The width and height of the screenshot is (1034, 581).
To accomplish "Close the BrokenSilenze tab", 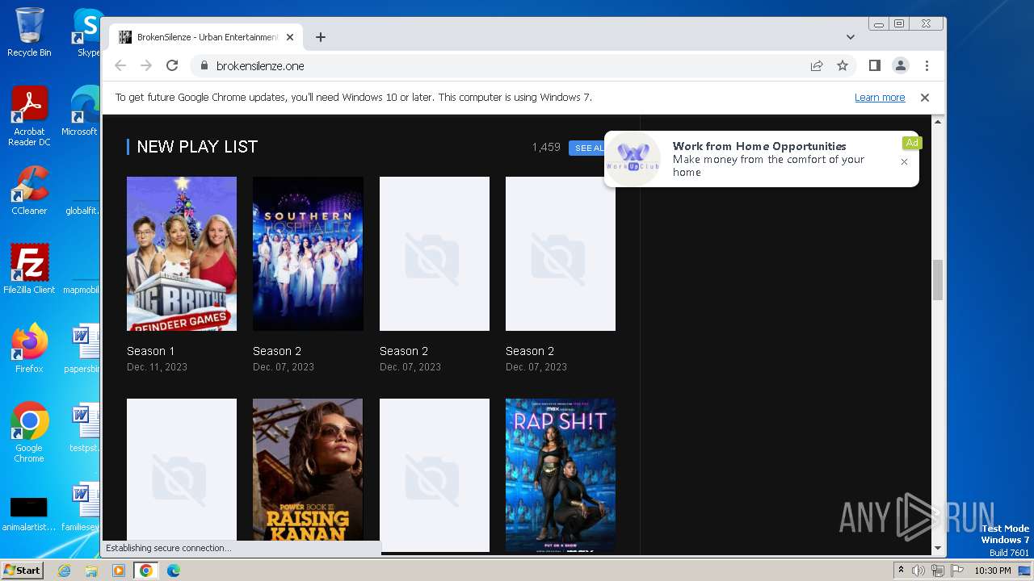I will [290, 37].
